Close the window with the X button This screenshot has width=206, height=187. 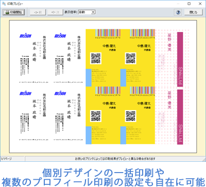click(x=200, y=4)
